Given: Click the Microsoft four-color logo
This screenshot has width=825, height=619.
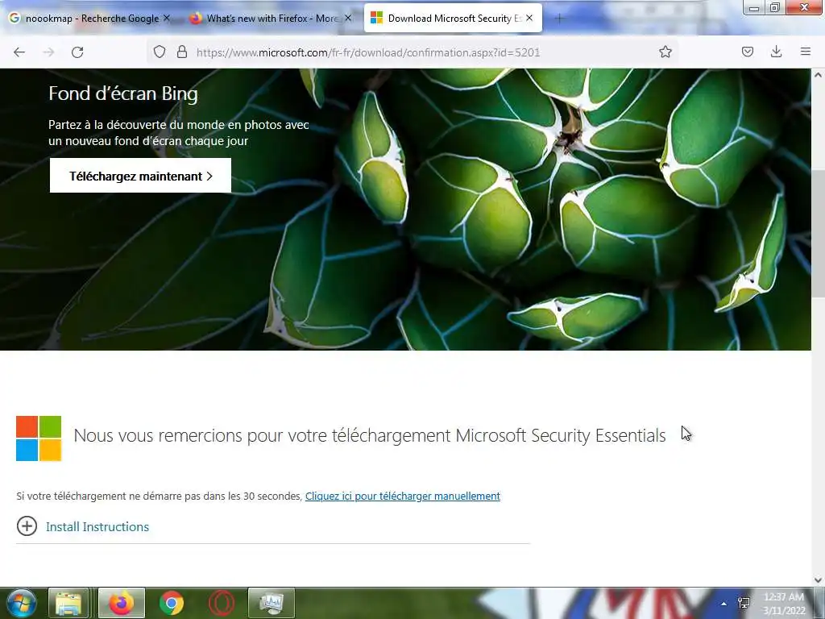Looking at the screenshot, I should pos(39,438).
